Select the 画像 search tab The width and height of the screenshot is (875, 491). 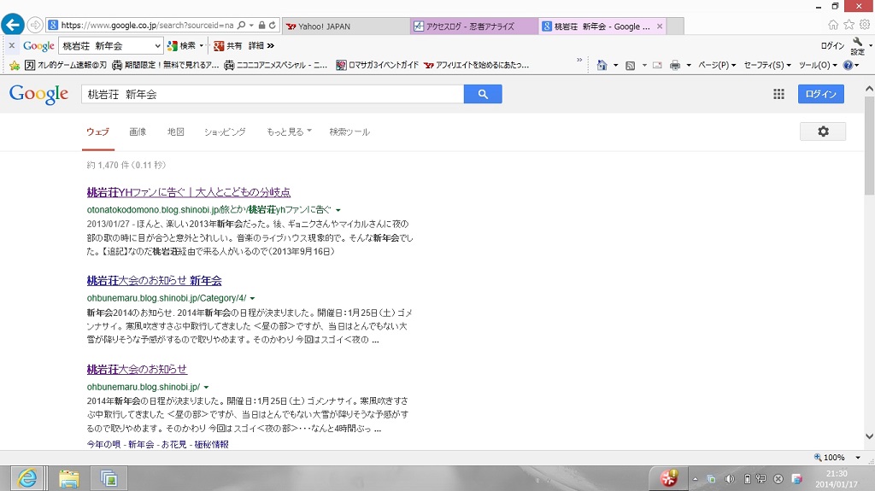point(138,132)
